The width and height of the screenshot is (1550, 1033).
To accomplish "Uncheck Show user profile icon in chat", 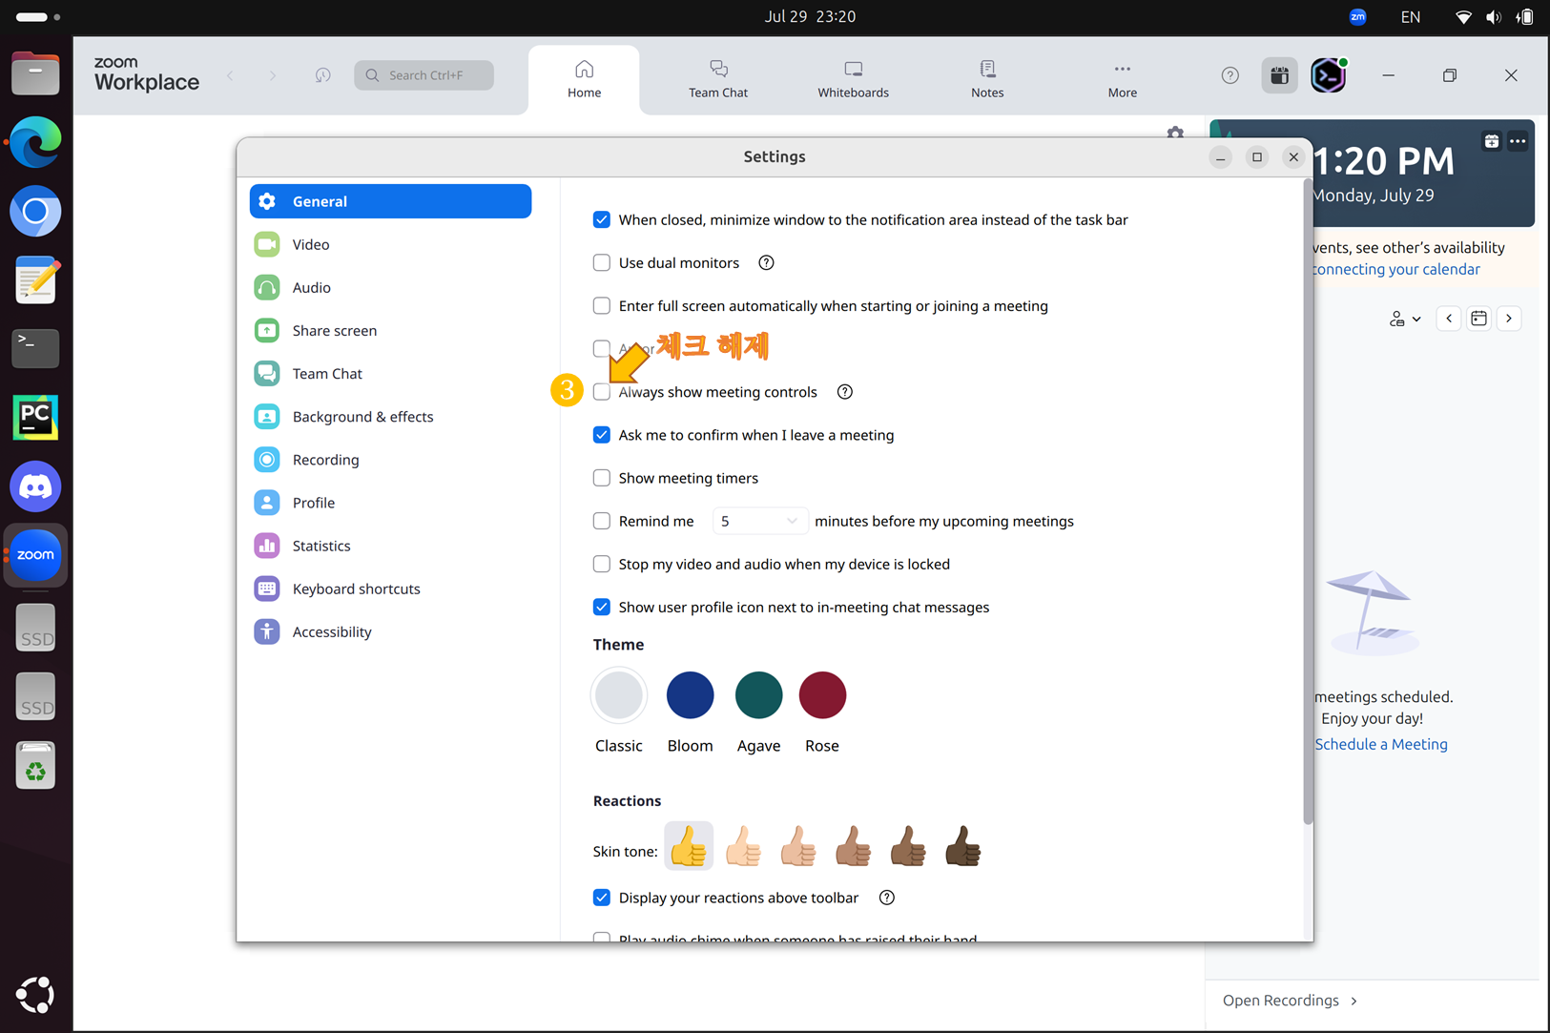I will point(602,607).
